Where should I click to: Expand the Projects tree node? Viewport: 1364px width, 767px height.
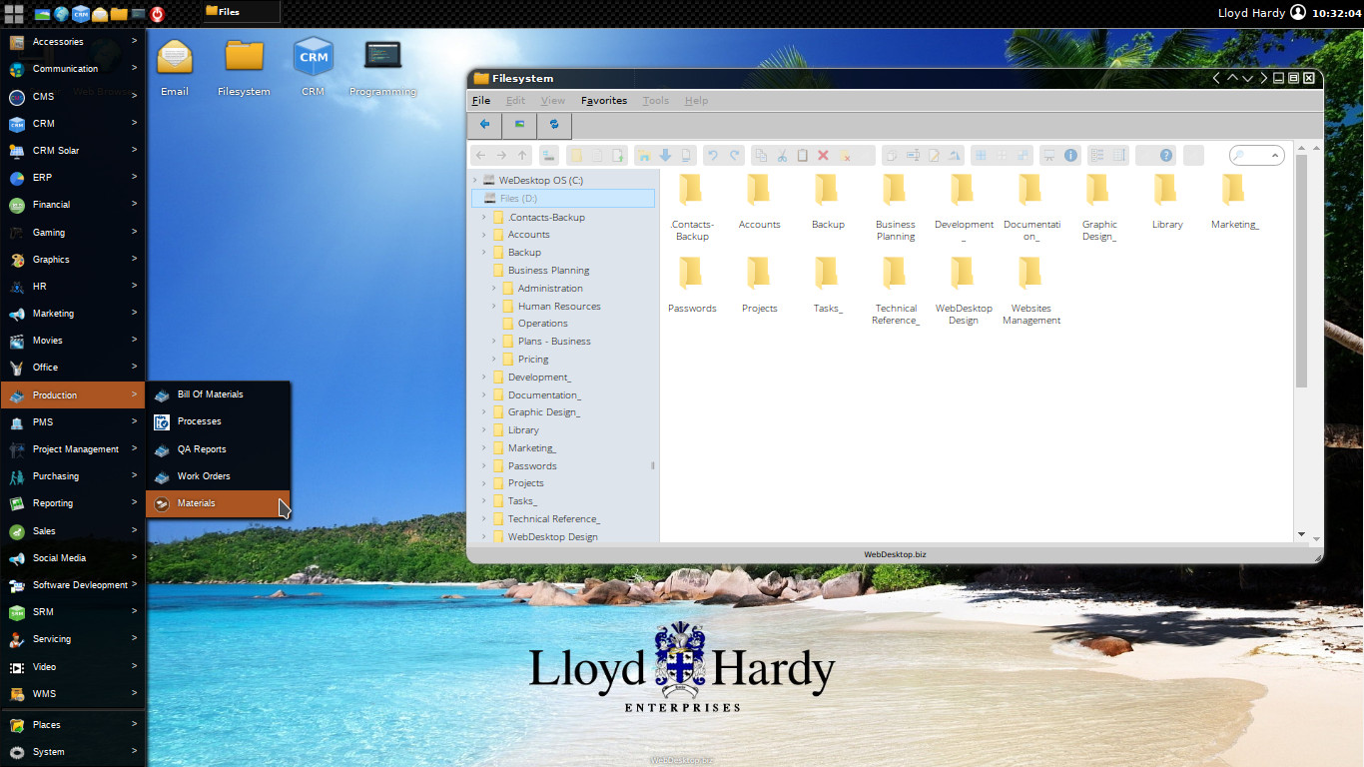point(484,483)
